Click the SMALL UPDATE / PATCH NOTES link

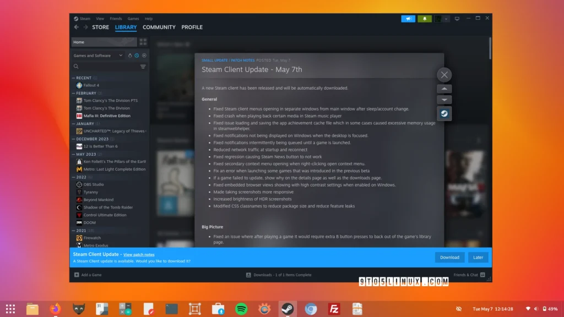pos(228,61)
